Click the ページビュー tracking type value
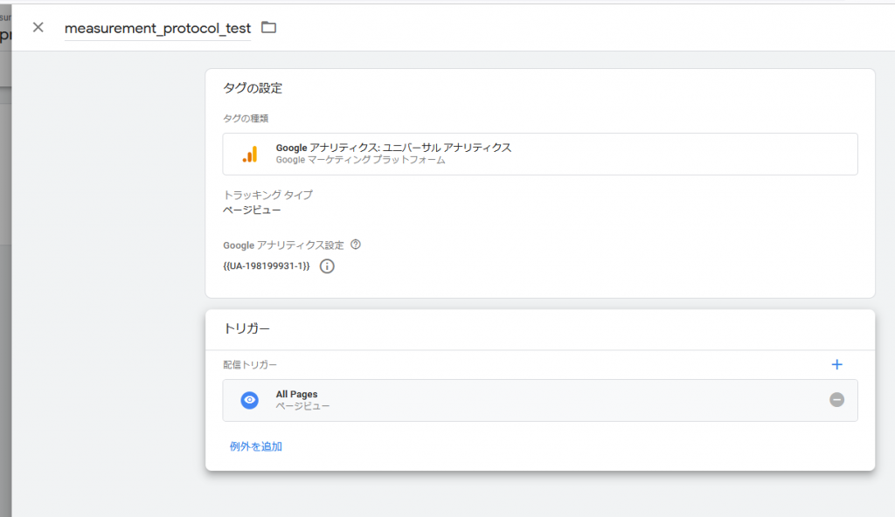This screenshot has width=895, height=517. pos(252,210)
